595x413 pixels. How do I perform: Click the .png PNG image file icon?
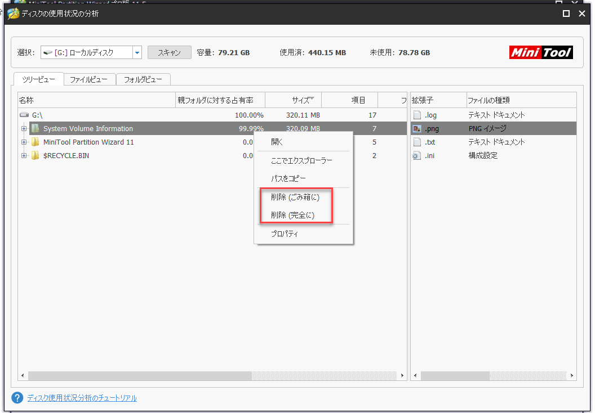tap(419, 128)
